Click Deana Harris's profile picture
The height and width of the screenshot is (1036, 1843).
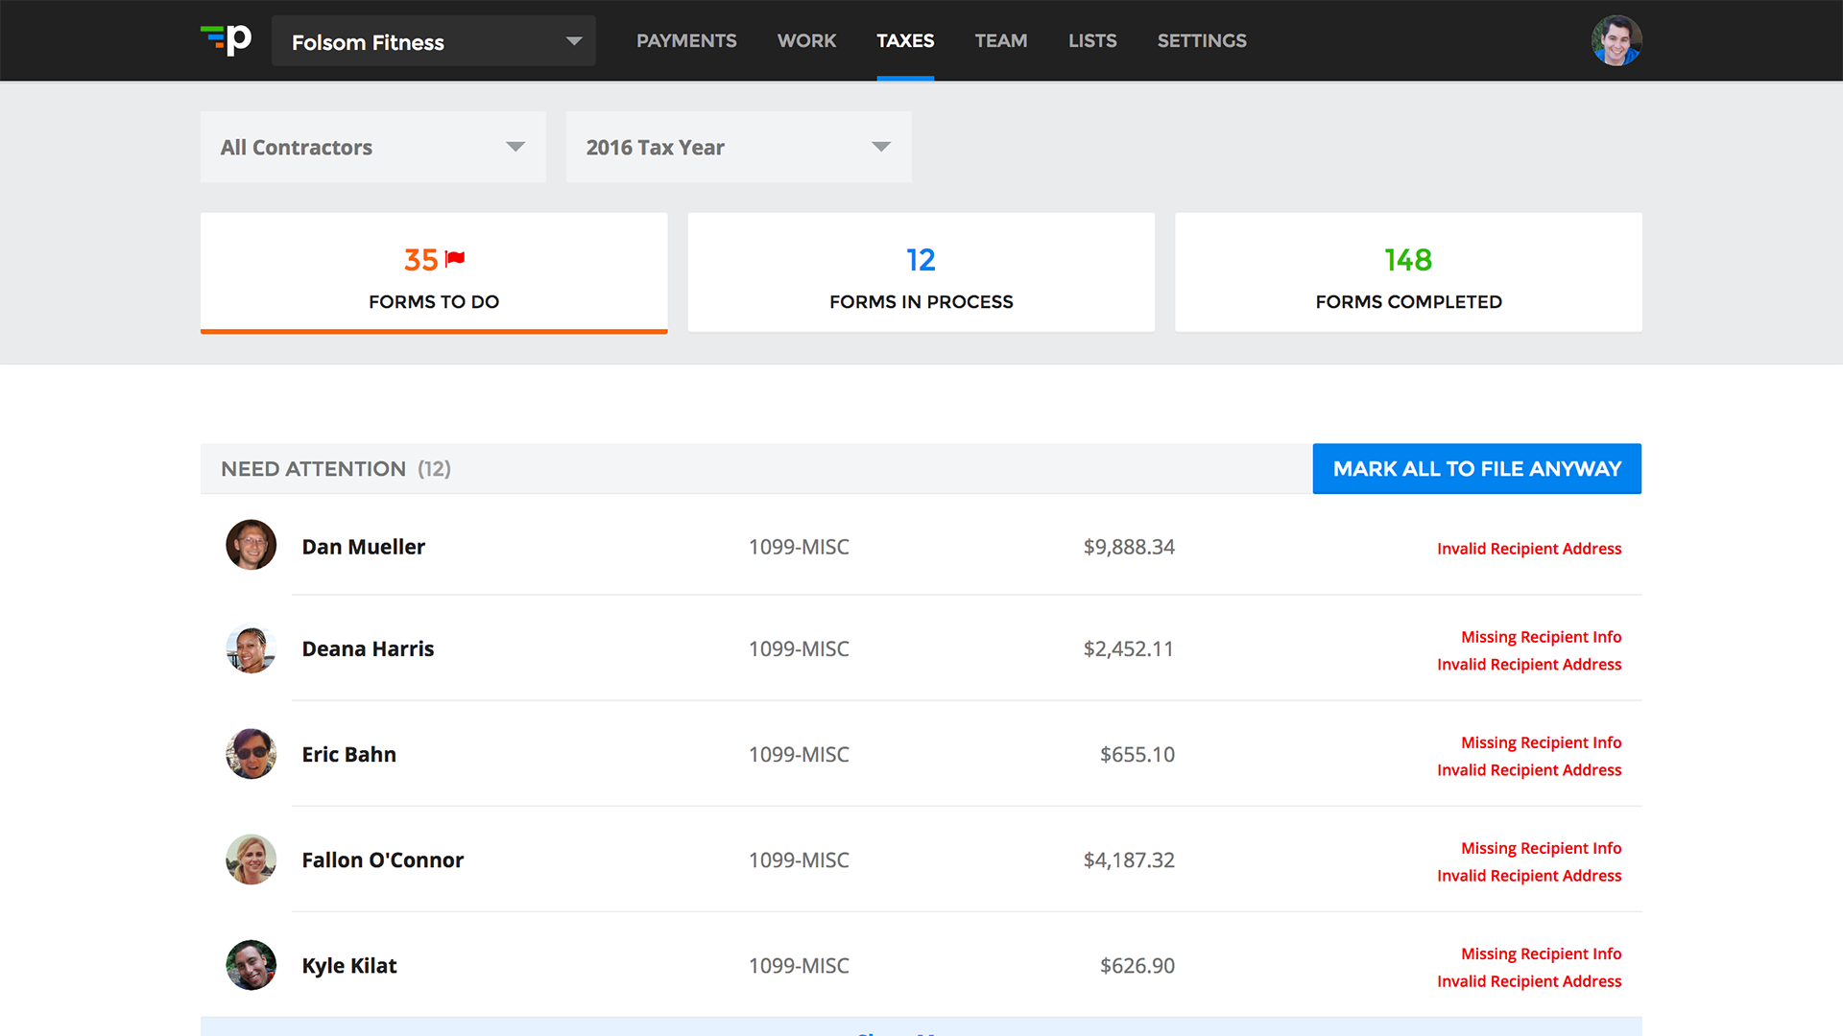pos(251,648)
